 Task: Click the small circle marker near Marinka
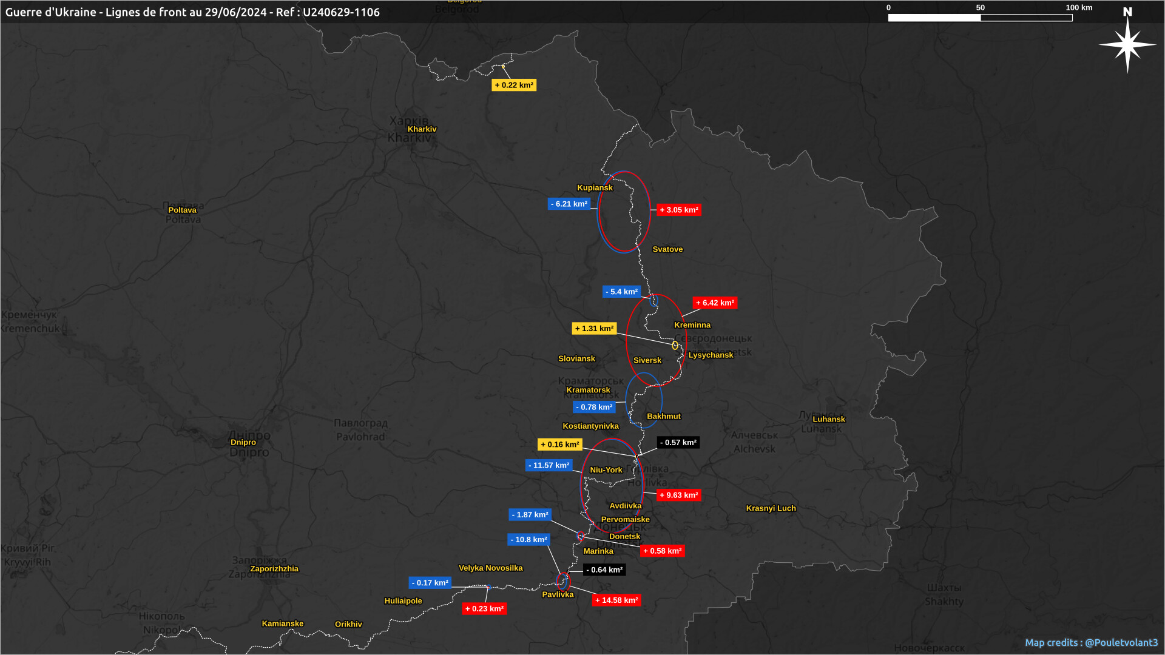580,536
